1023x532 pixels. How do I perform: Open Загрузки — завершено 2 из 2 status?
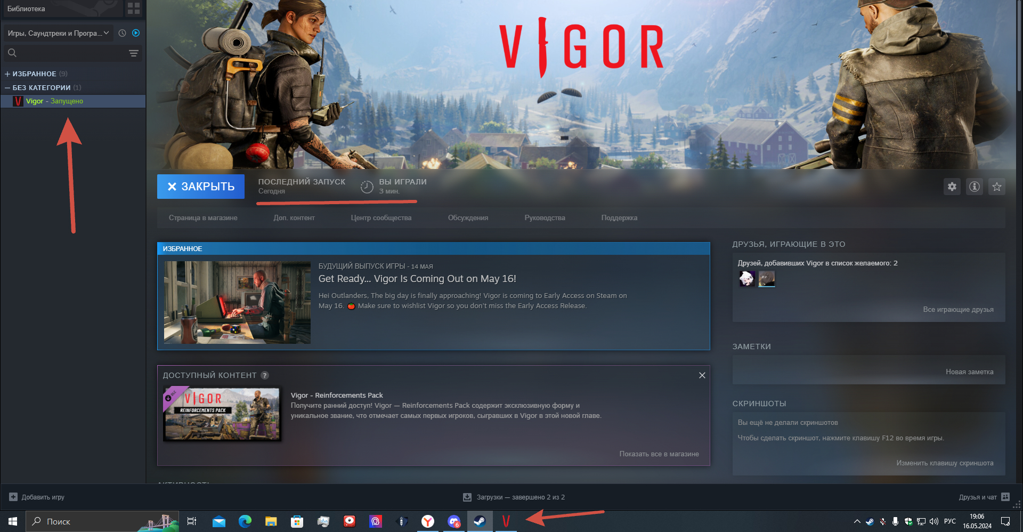coord(521,497)
